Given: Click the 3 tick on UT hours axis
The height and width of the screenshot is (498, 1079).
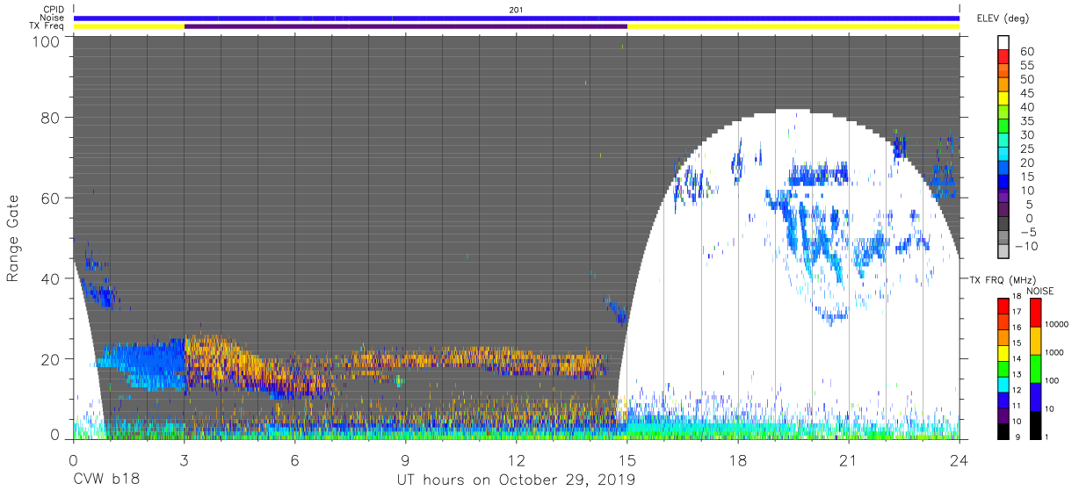Looking at the screenshot, I should click(185, 460).
